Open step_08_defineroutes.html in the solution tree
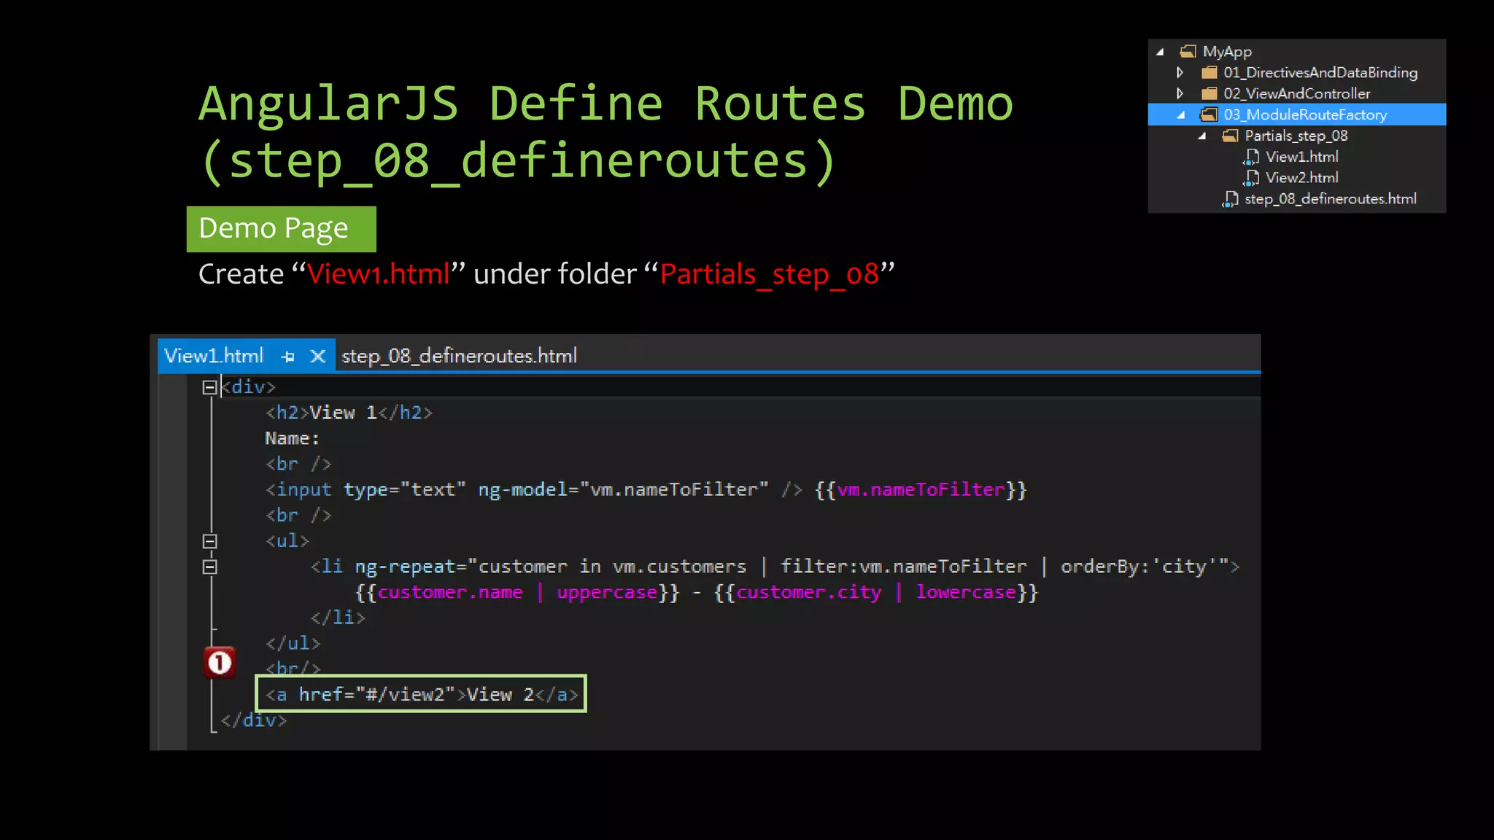The width and height of the screenshot is (1494, 840). pyautogui.click(x=1331, y=199)
